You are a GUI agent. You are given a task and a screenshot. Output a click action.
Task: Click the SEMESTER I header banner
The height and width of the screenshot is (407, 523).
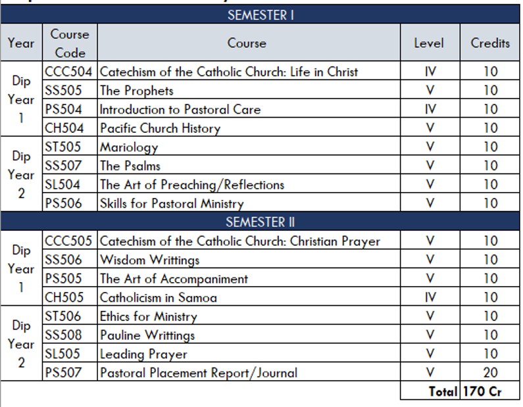[261, 15]
